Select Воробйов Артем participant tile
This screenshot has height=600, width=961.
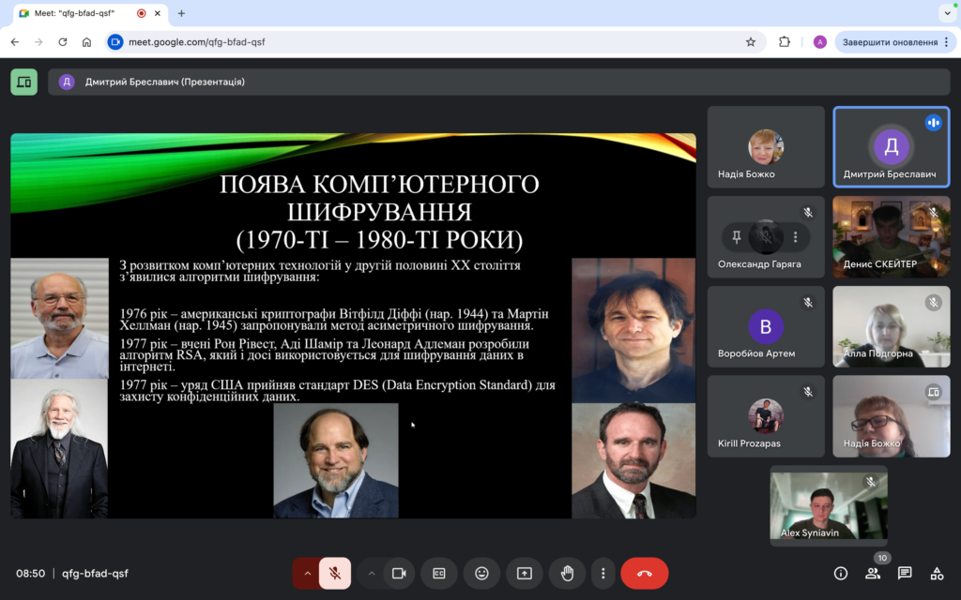(766, 326)
